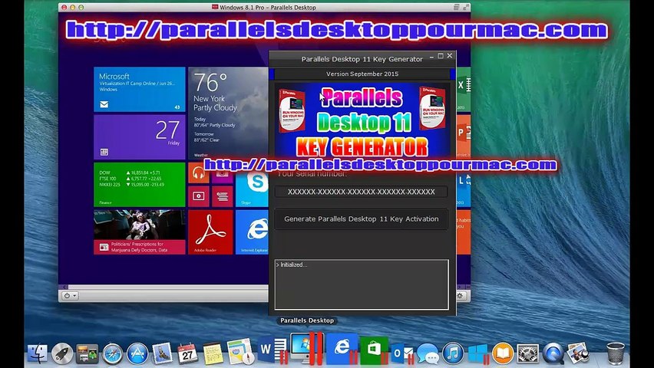Image resolution: width=654 pixels, height=368 pixels.
Task: Click Generate Parallels Desktop 11 Key Activation
Action: [x=362, y=219]
